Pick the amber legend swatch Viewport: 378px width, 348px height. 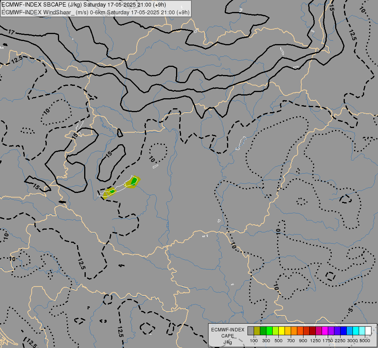click(x=288, y=331)
